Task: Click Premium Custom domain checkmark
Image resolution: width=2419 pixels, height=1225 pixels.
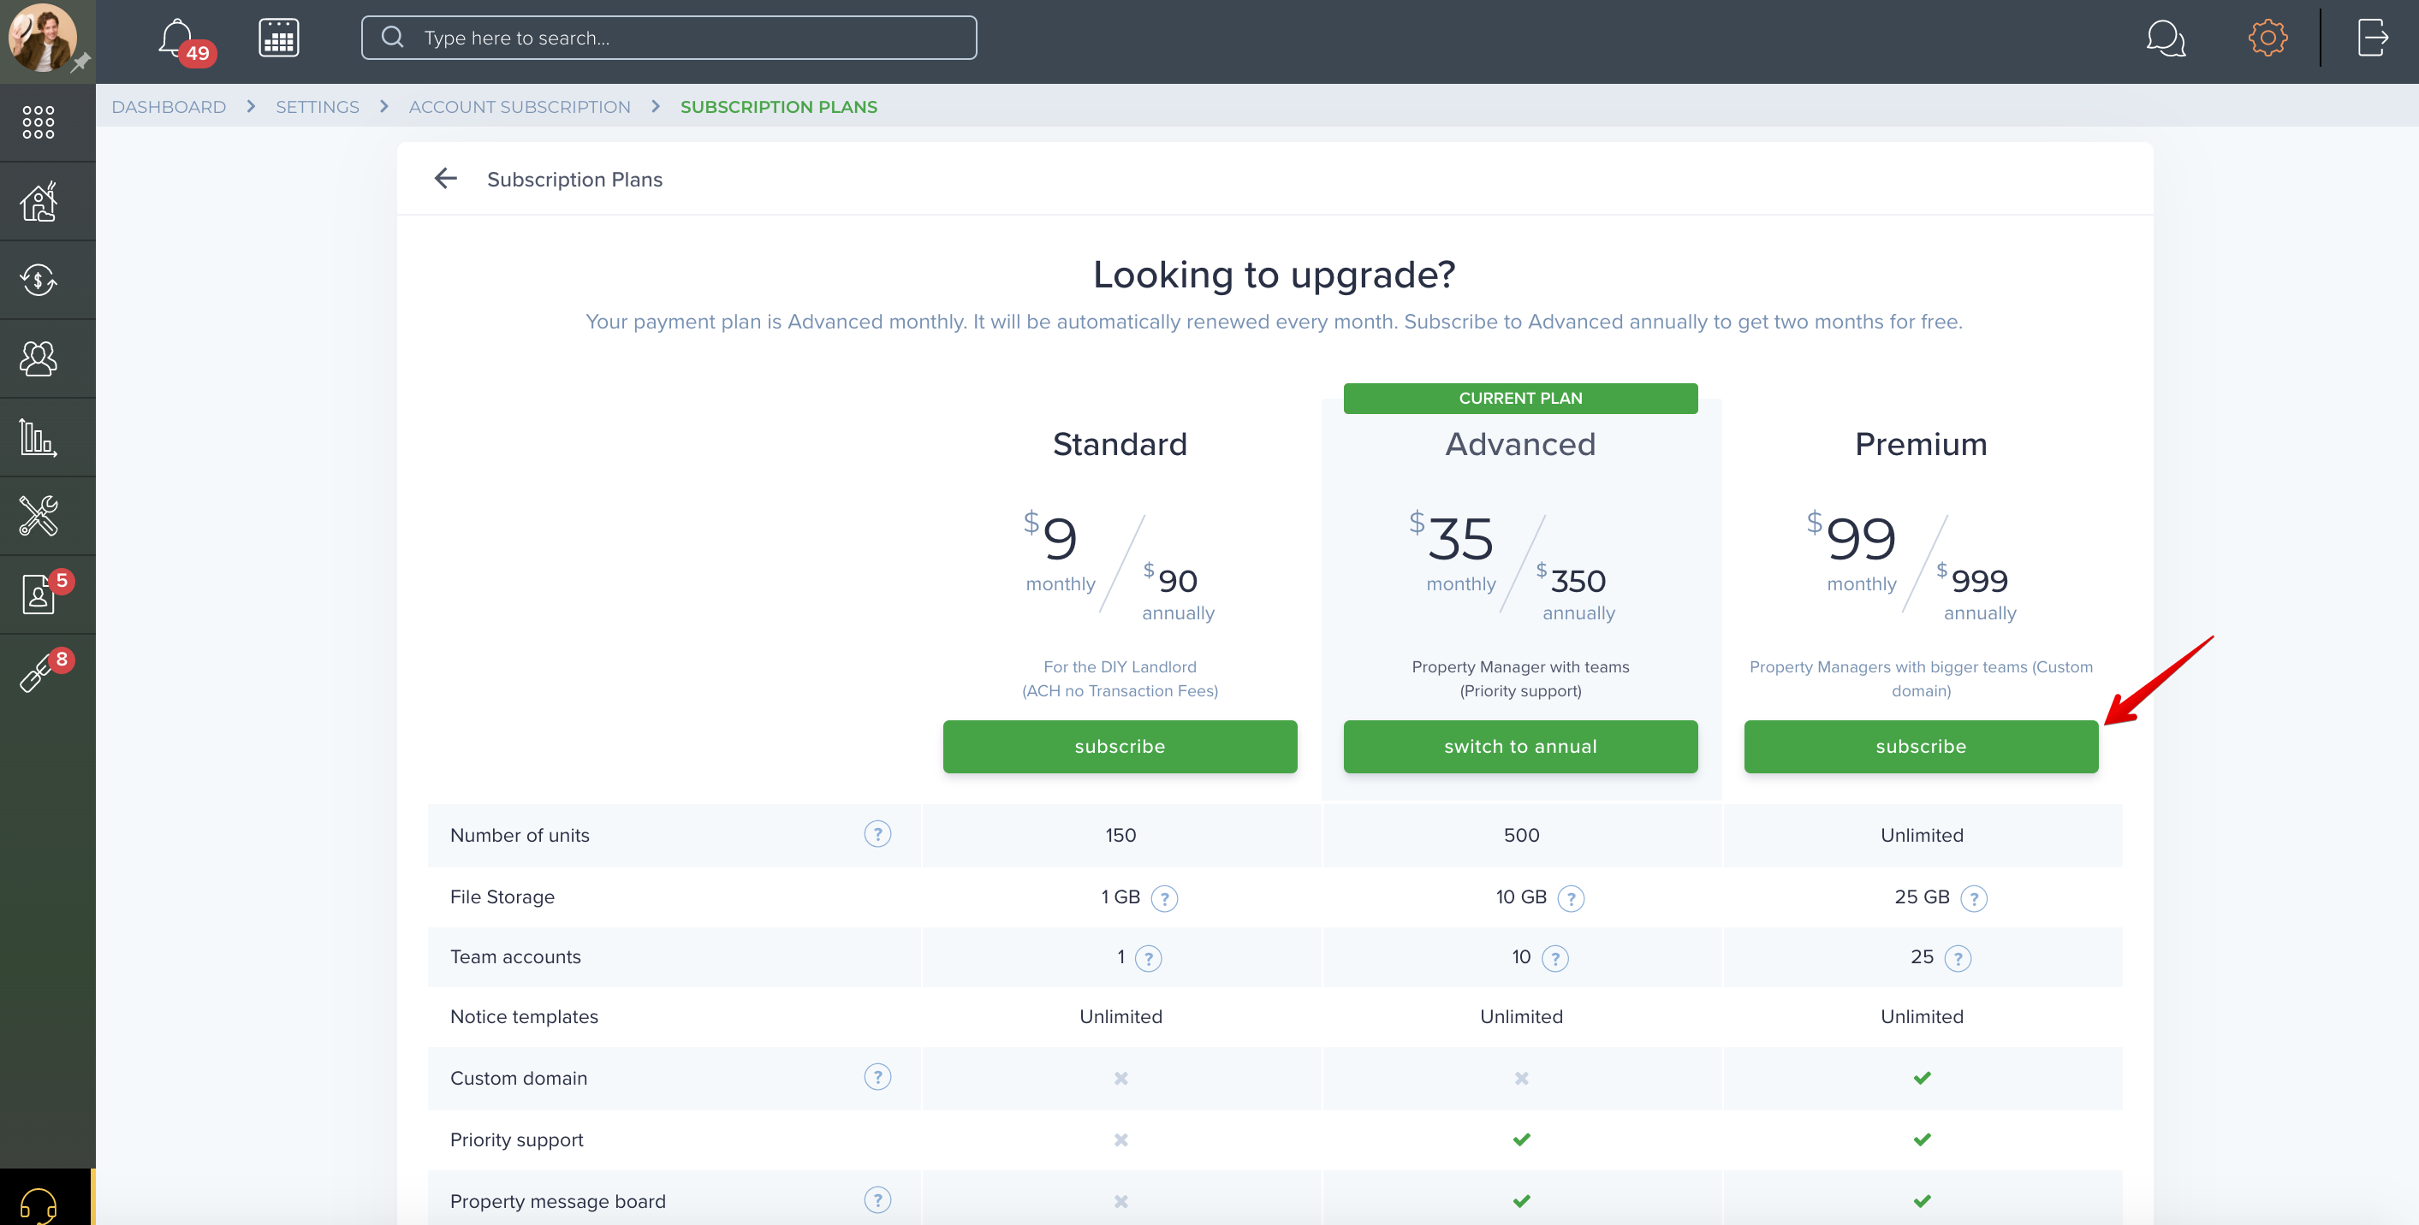Action: click(1922, 1078)
